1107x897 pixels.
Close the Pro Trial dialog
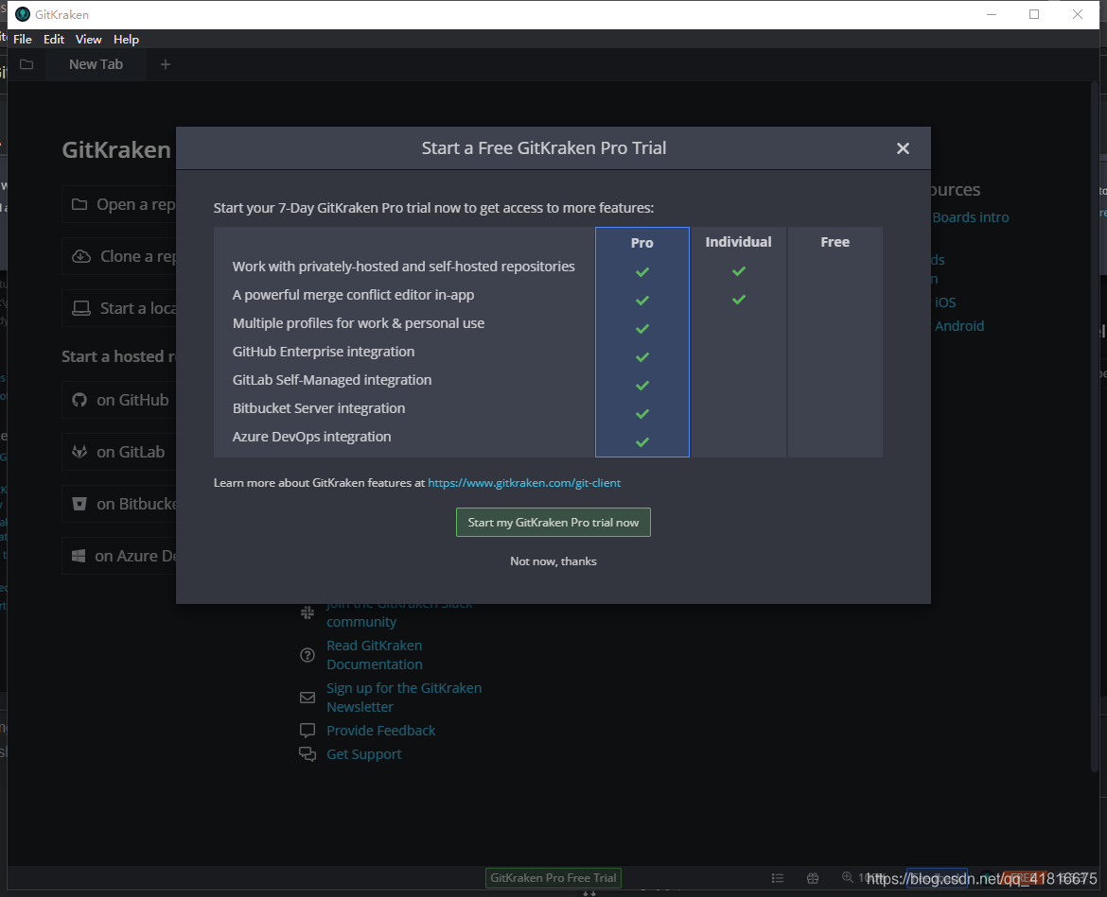(903, 148)
